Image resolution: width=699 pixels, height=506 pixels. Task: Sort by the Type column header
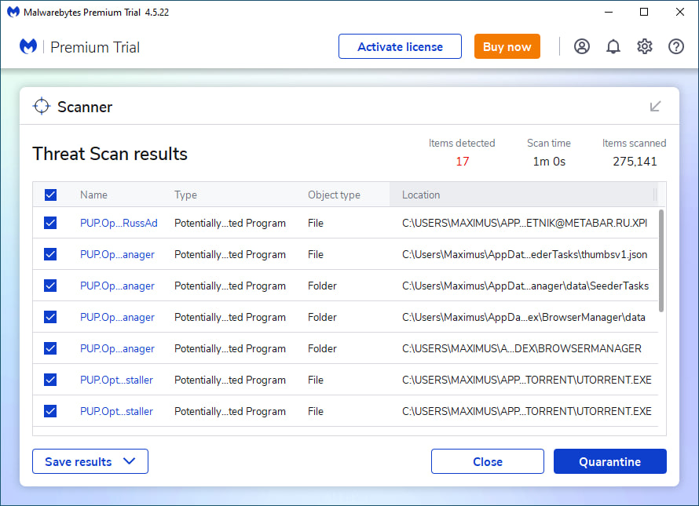tap(185, 195)
